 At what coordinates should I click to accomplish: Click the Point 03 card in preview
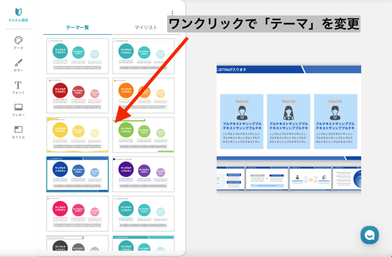point(335,122)
